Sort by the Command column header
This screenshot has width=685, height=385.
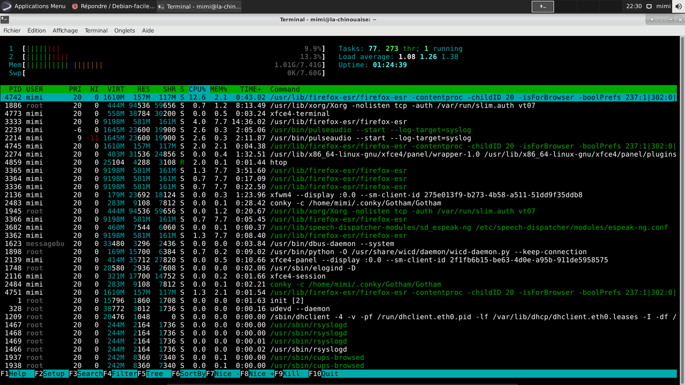point(285,89)
